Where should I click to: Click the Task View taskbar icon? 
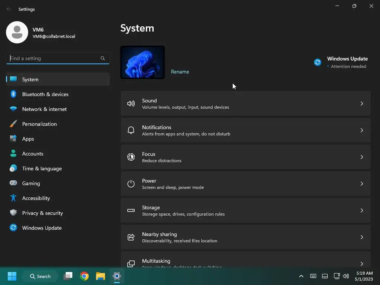[68, 276]
